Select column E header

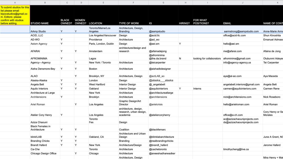(103, 3)
